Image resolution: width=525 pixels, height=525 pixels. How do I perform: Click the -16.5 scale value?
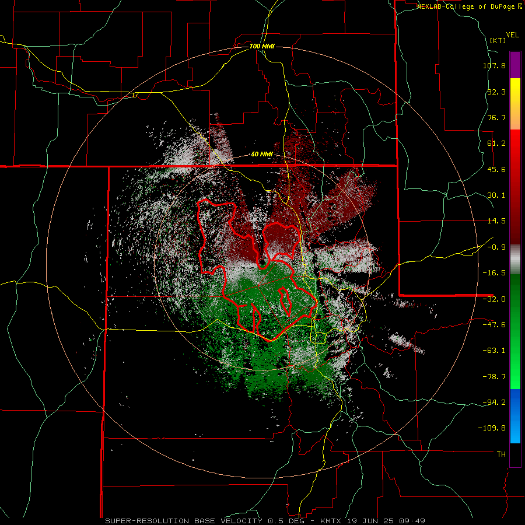(x=494, y=273)
